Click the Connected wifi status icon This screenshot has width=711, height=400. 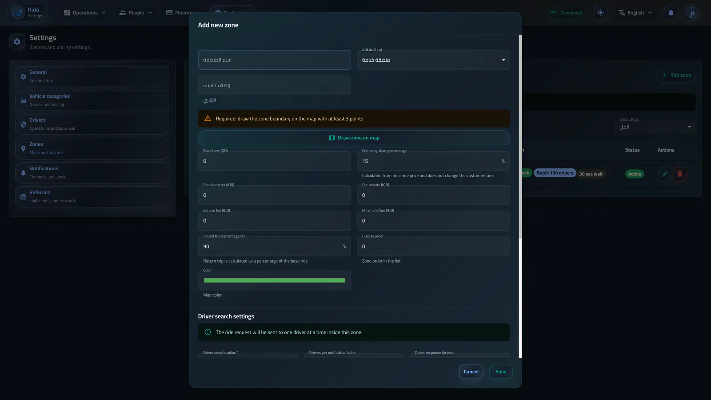tap(553, 12)
